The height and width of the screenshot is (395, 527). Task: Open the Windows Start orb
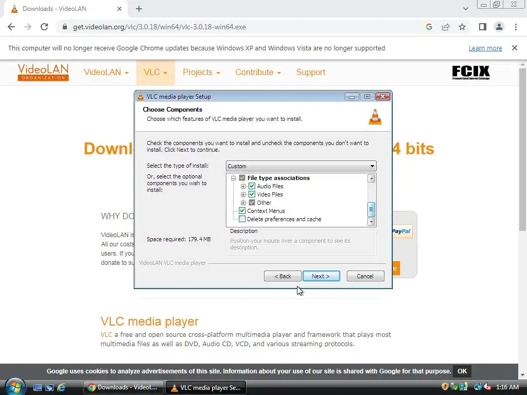point(15,387)
